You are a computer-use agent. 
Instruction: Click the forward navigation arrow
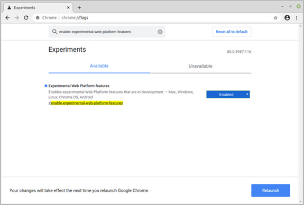[x=17, y=17]
